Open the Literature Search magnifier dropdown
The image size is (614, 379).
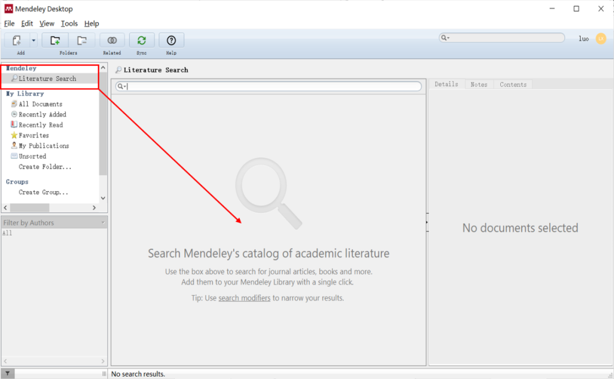click(x=122, y=86)
